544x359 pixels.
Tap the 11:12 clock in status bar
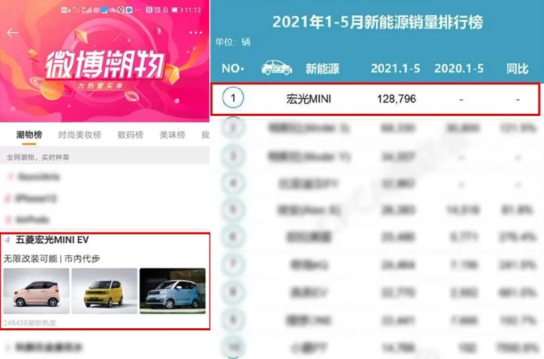click(192, 10)
